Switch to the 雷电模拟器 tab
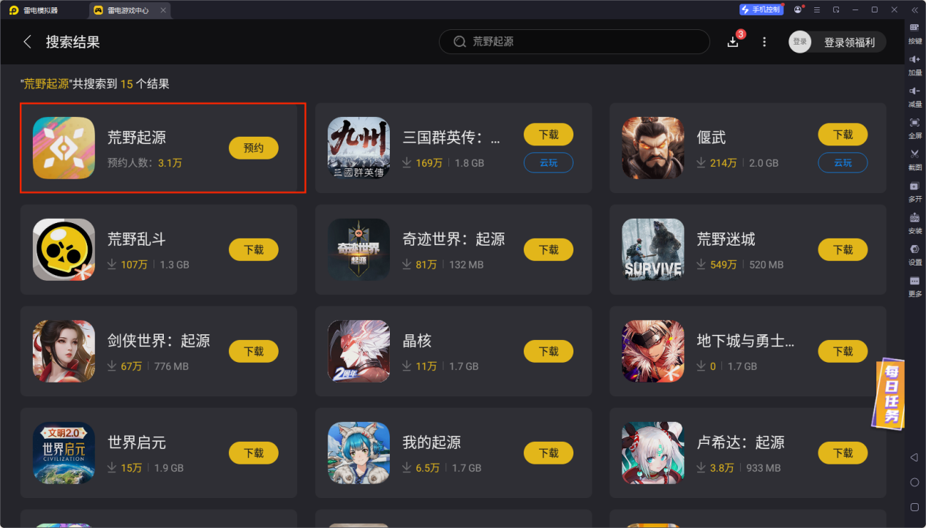Viewport: 926px width, 528px height. point(34,10)
